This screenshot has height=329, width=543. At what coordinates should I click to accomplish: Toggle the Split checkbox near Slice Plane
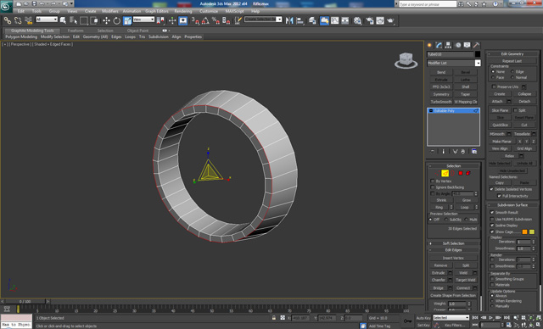(515, 110)
